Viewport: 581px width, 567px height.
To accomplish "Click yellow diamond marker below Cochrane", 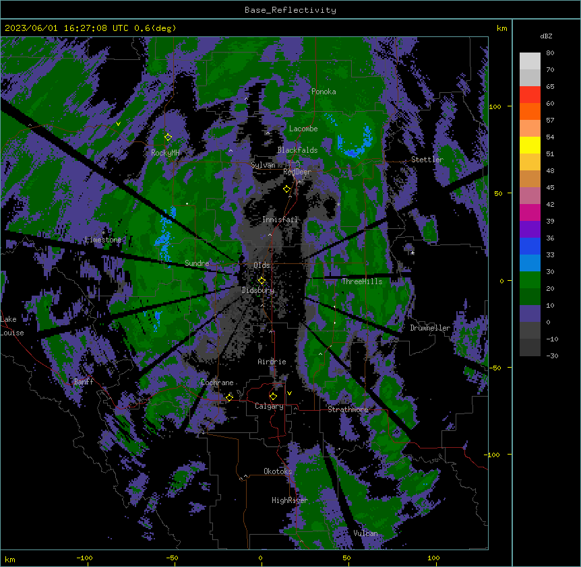I will [x=229, y=397].
